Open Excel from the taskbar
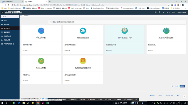This screenshot has height=105, width=188. (48, 103)
